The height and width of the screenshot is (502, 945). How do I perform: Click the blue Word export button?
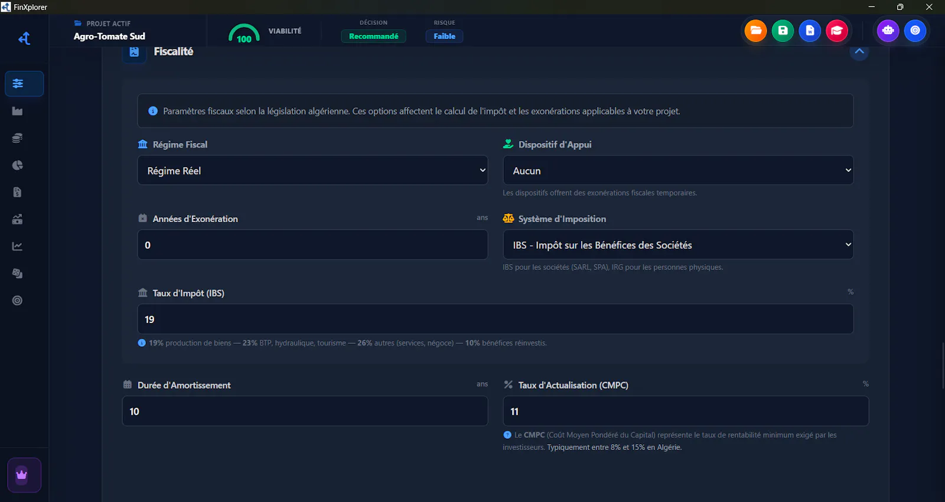point(810,31)
